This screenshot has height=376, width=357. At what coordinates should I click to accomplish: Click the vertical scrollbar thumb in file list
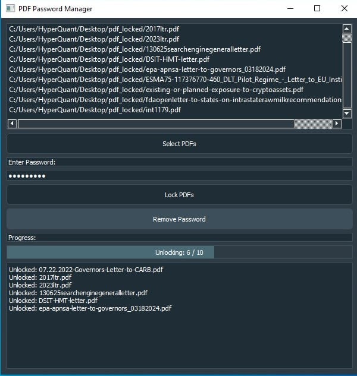tap(347, 37)
